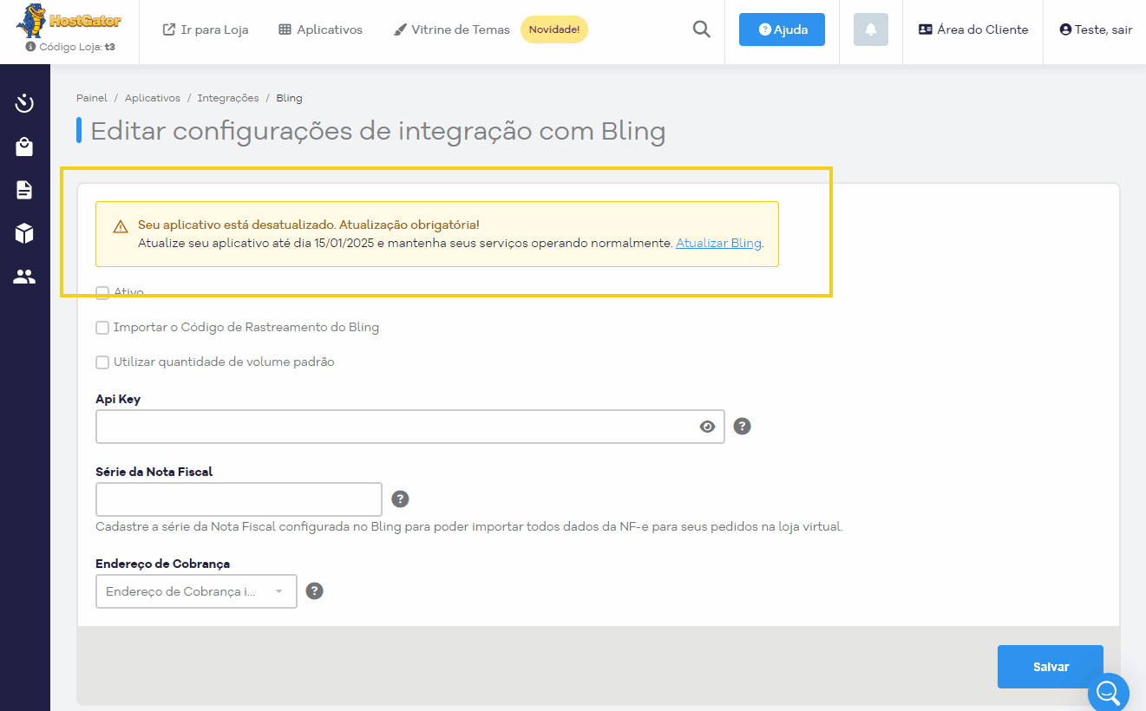Click Teste, sair to log out
Screen dimensions: 1146x711
tap(1097, 29)
